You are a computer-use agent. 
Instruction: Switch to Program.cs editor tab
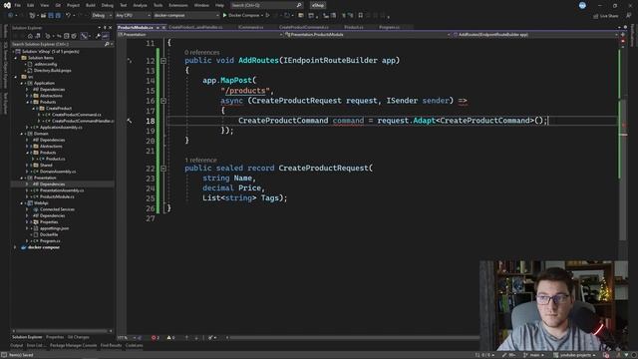tap(390, 27)
